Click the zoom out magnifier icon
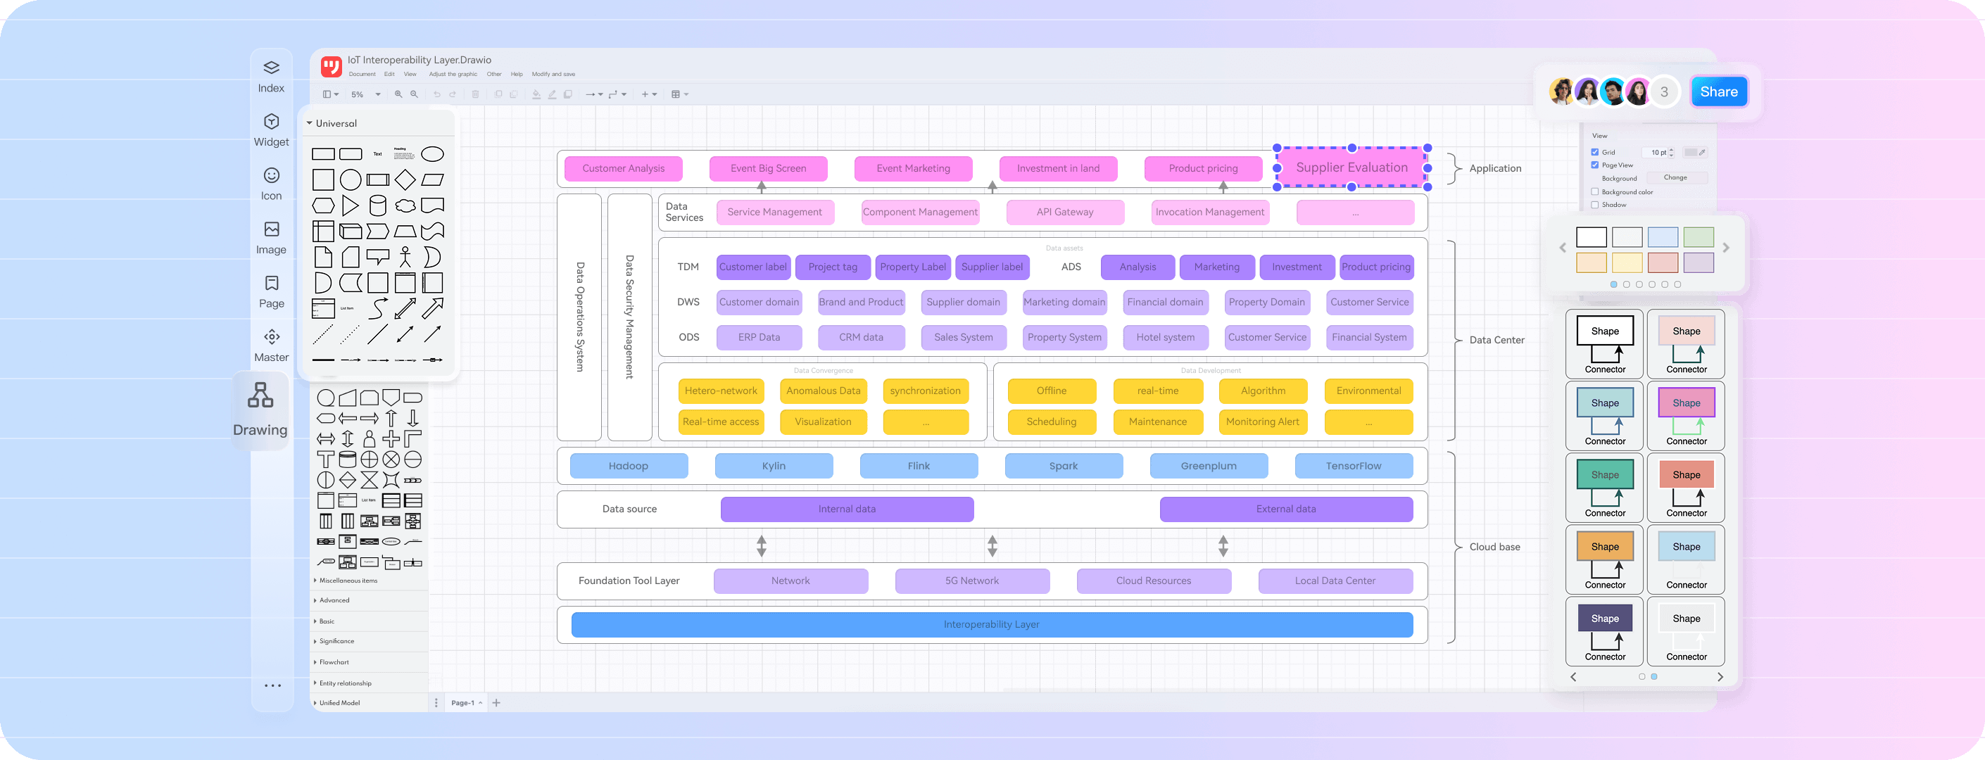Screen dimensions: 1985x760 click(x=415, y=94)
